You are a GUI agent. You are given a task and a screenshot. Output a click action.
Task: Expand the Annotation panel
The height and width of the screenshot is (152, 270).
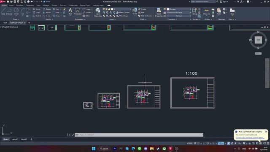coord(80,19)
